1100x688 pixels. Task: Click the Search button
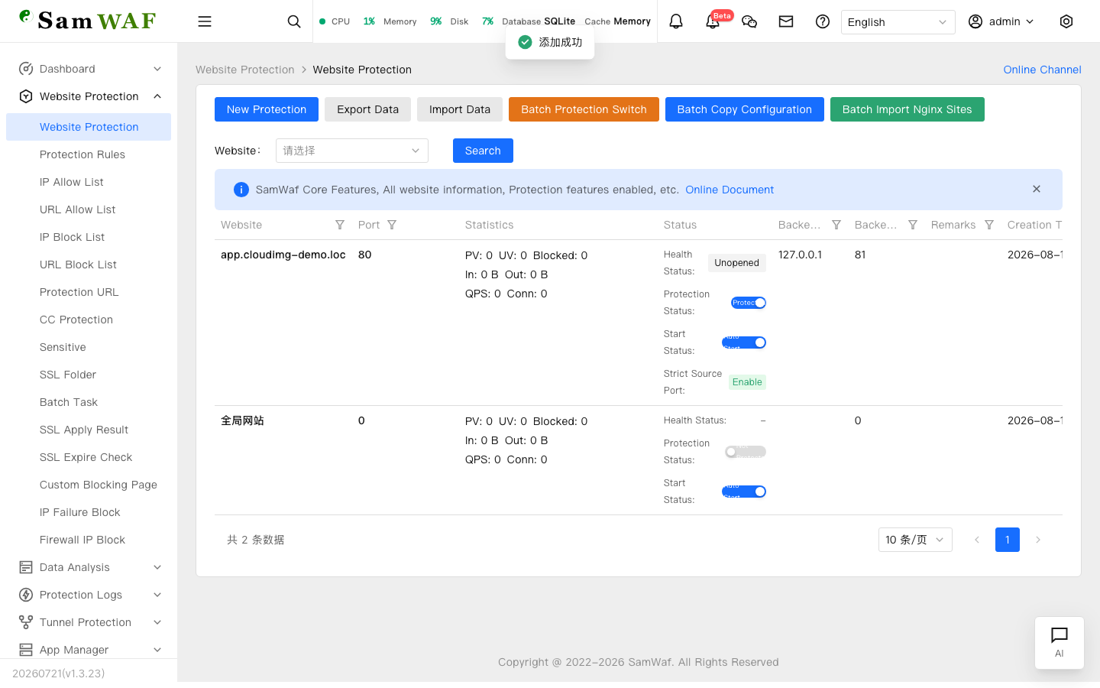coord(483,151)
